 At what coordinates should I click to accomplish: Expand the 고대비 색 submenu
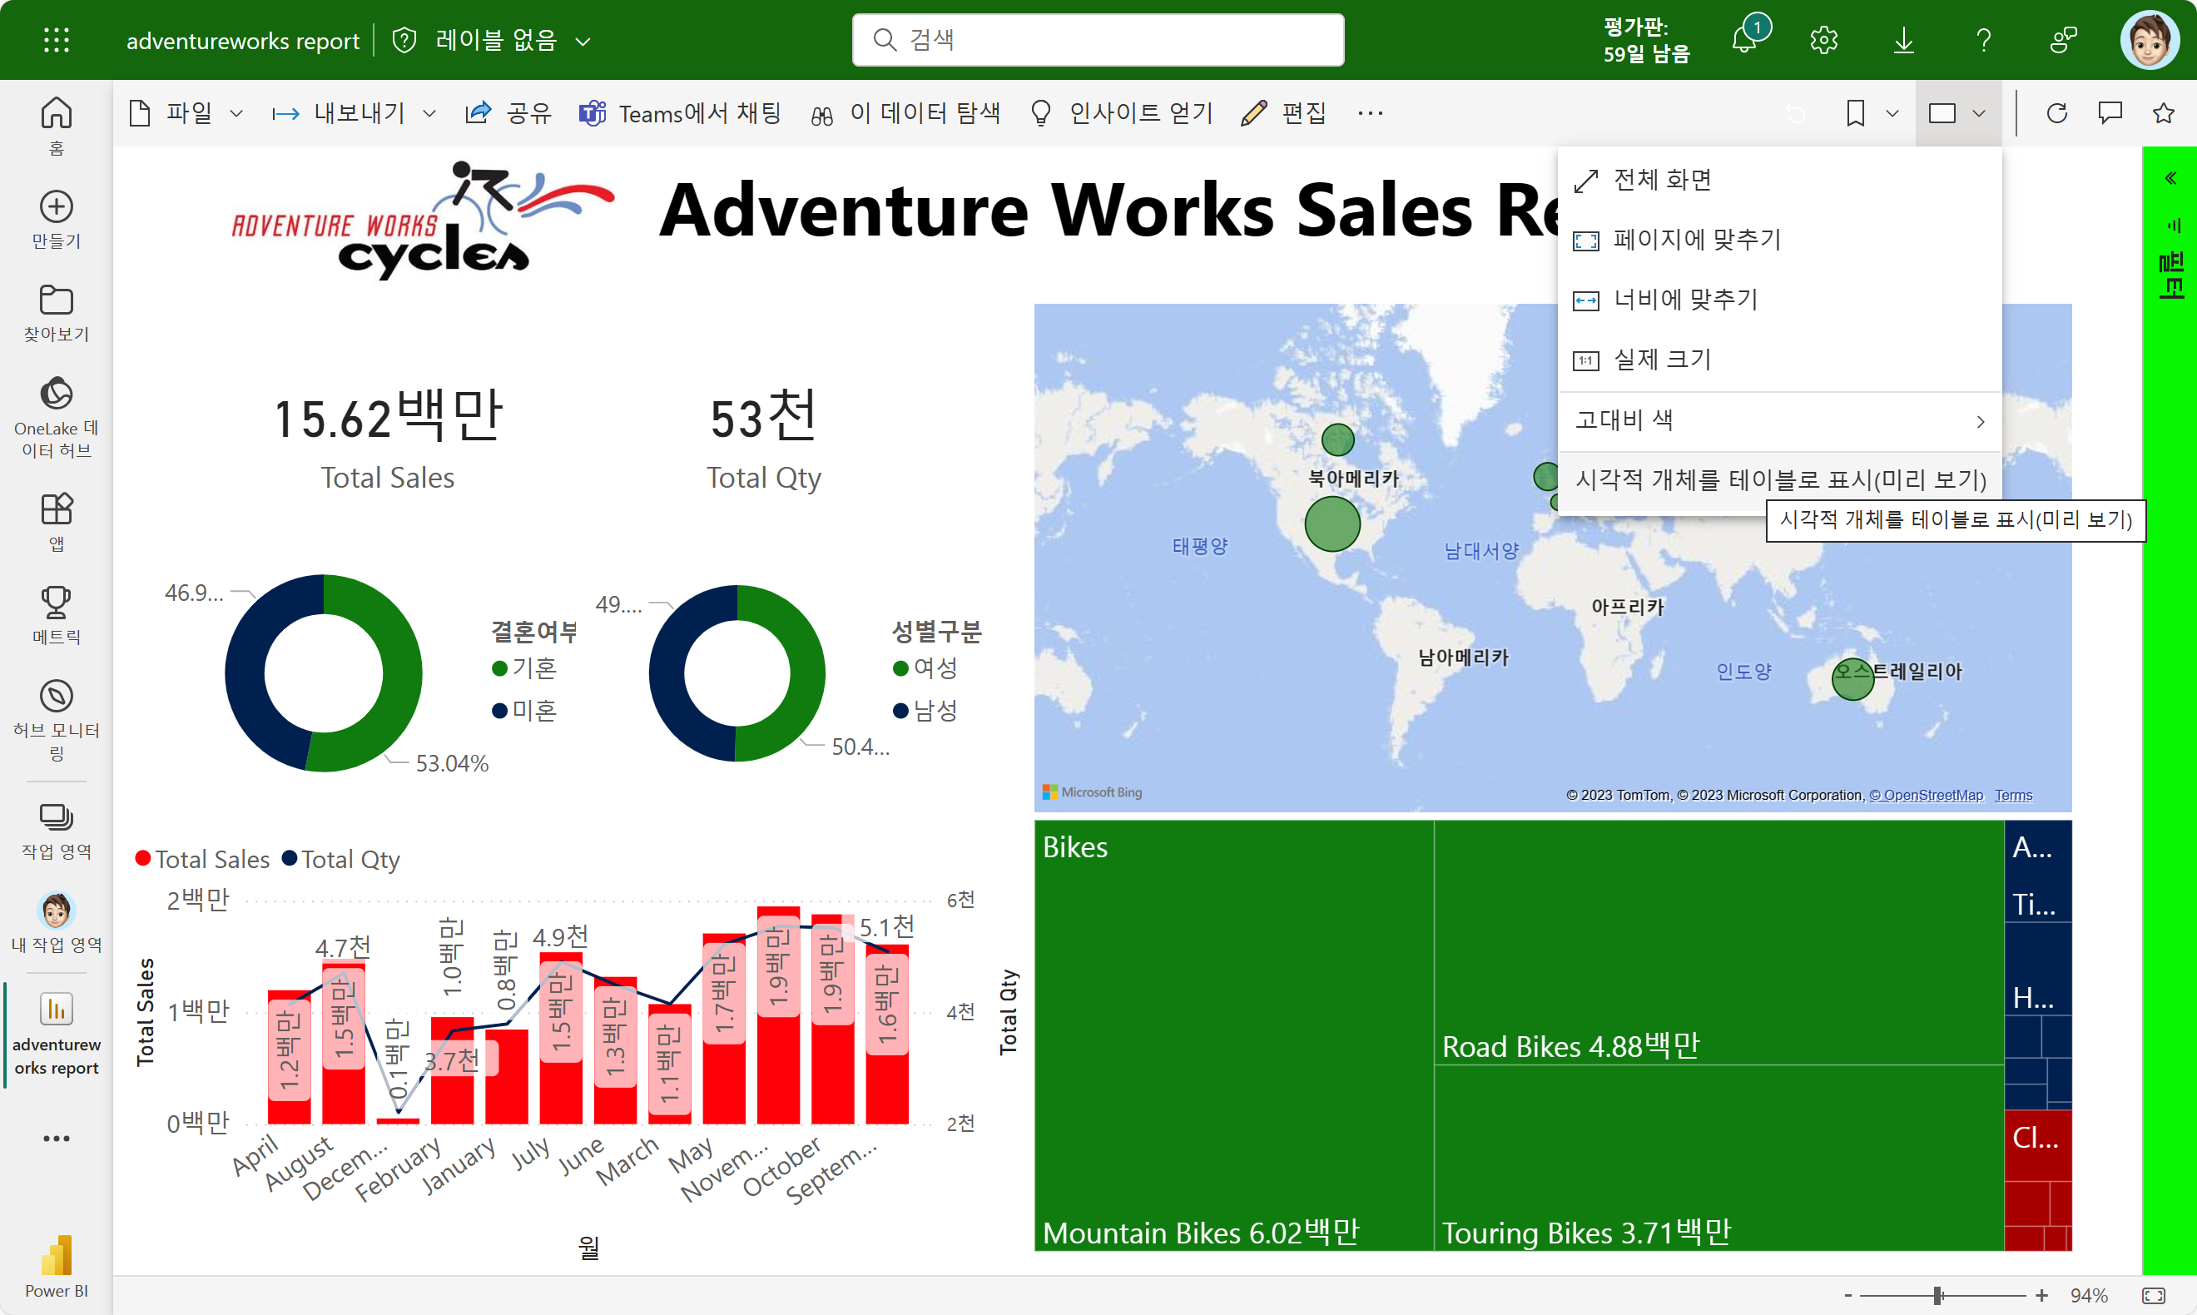pos(1779,420)
